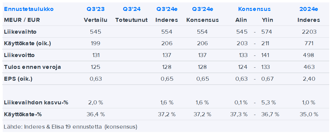Select the blue Konsensus range header

[254, 9]
